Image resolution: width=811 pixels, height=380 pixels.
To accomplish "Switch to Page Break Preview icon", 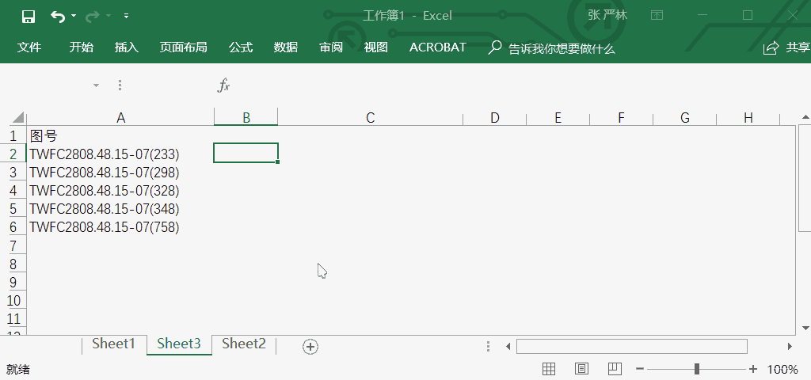I will [615, 369].
